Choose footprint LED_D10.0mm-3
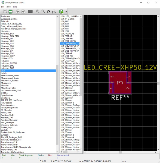Image resolution: width=160 pixels, height=163 pixels. [68, 90]
